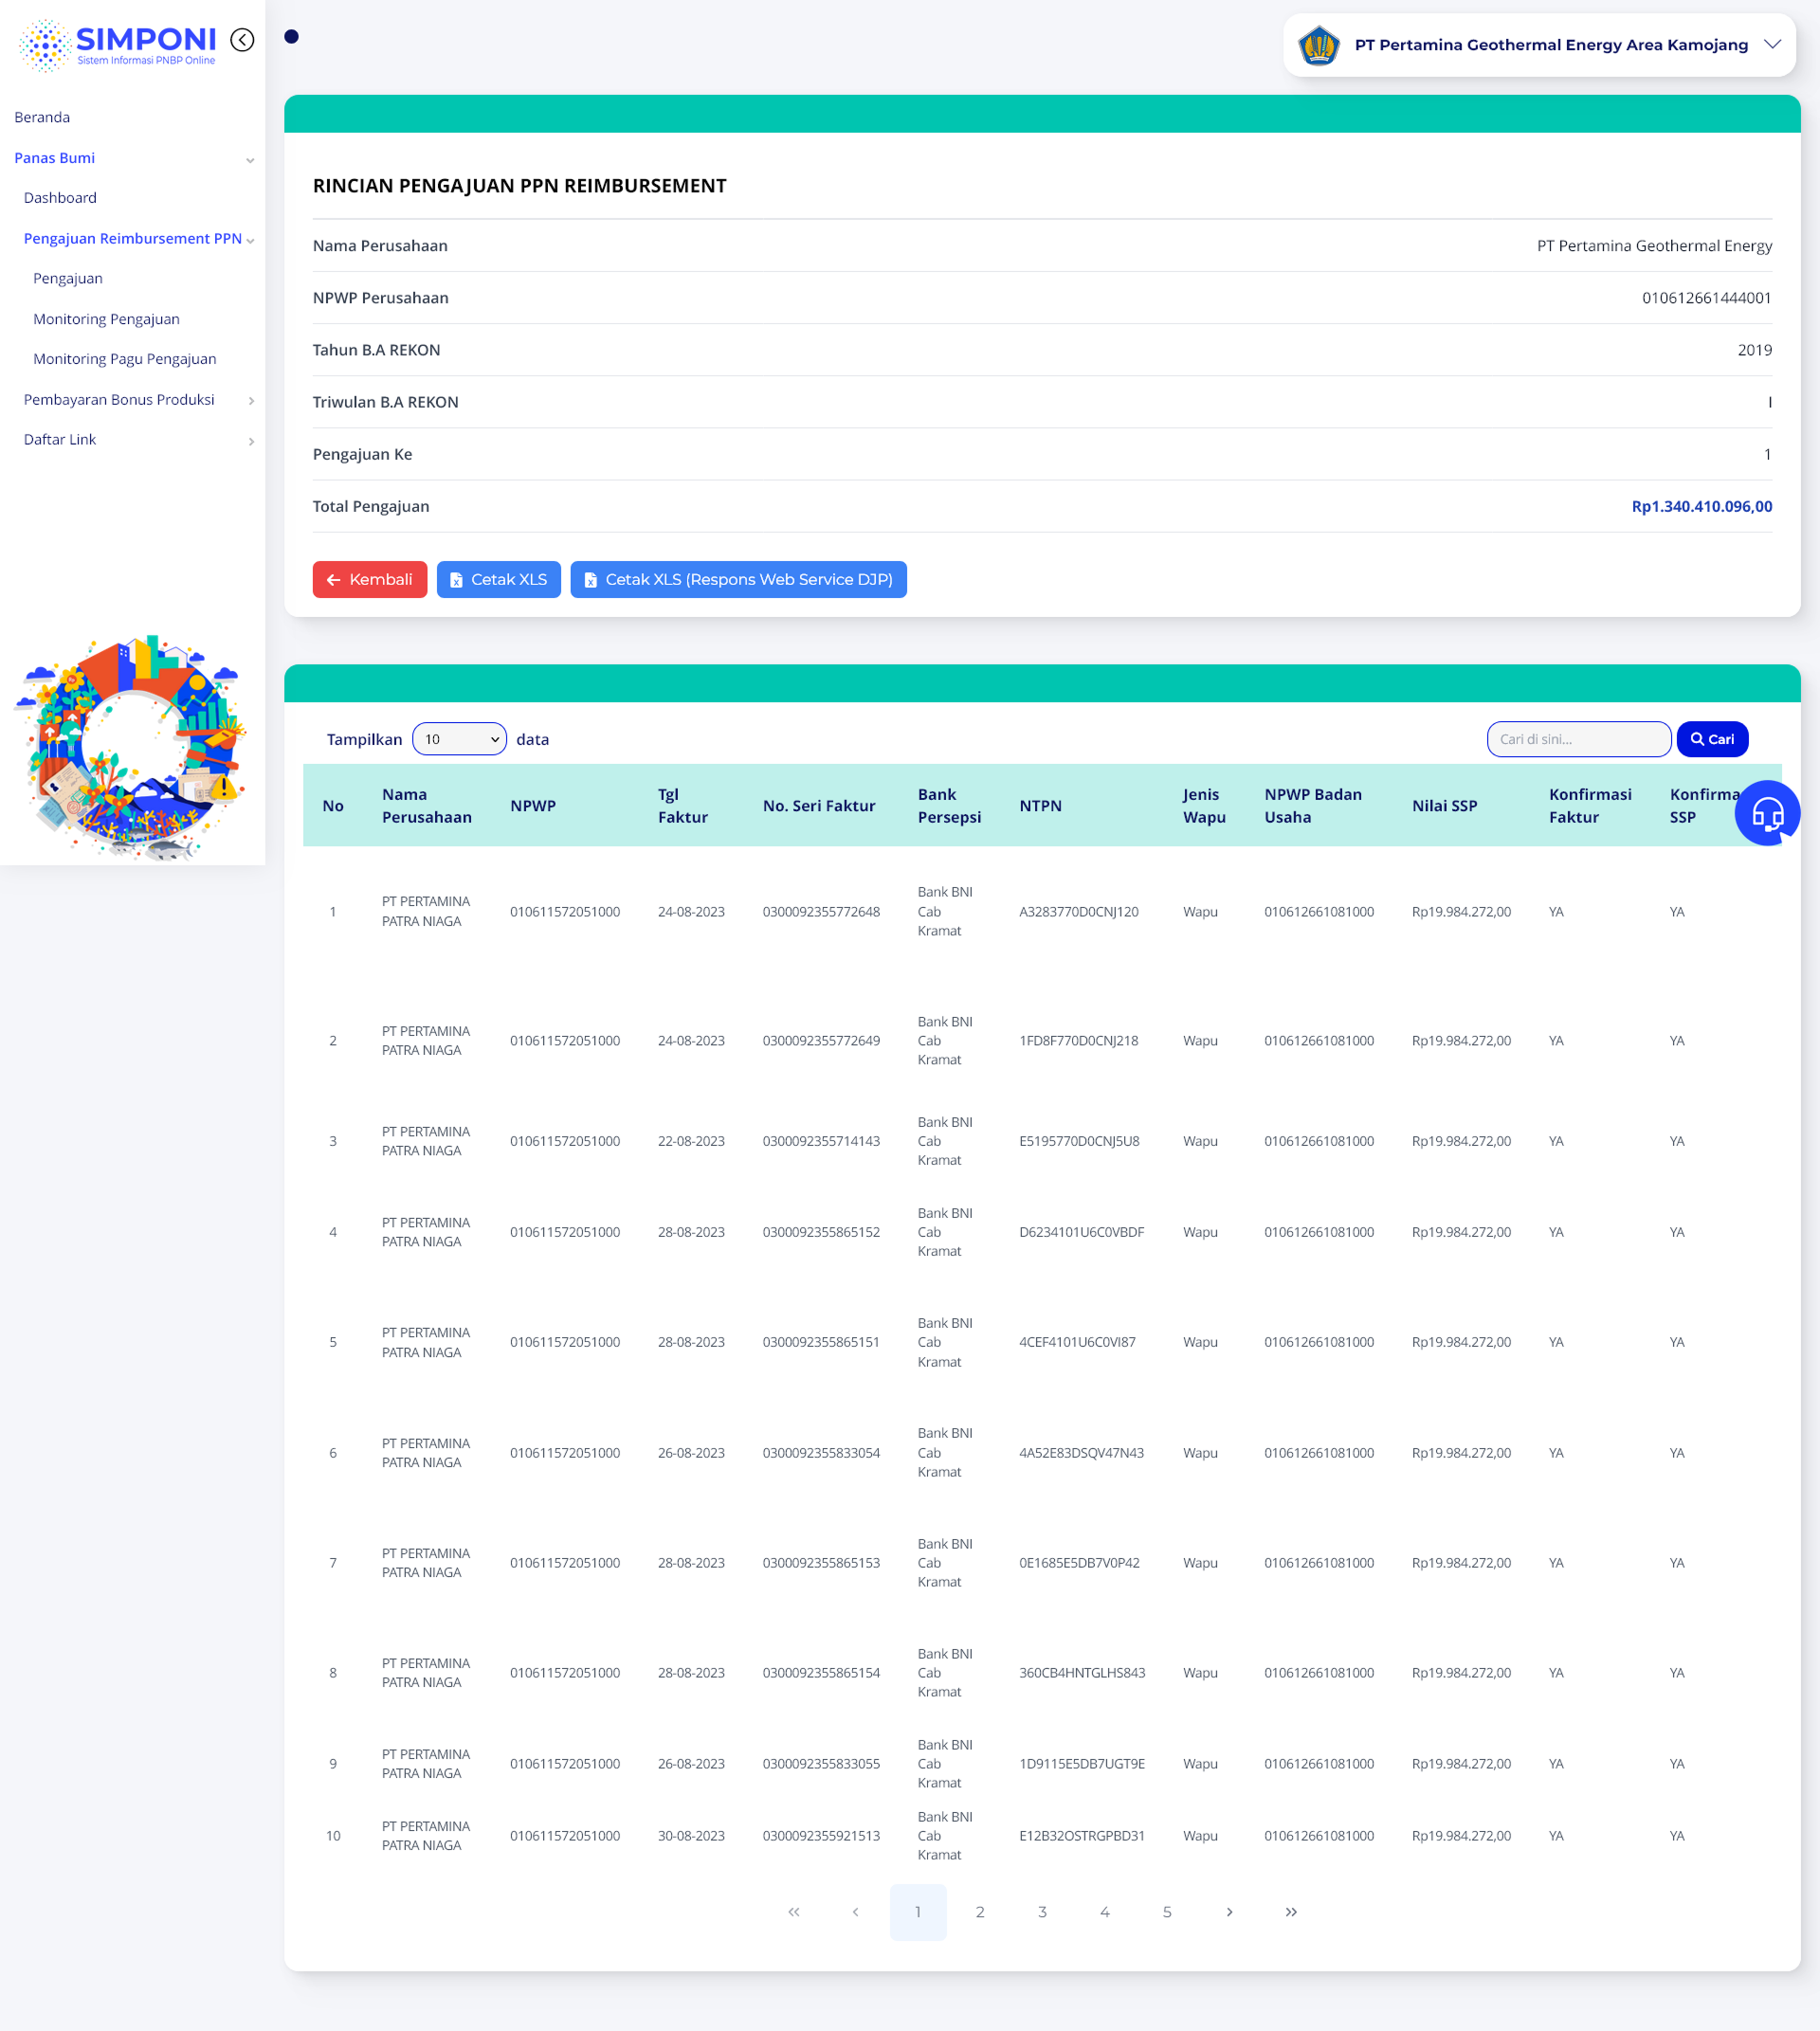The height and width of the screenshot is (2031, 1820).
Task: Go to the previous page arrow
Action: 856,1912
